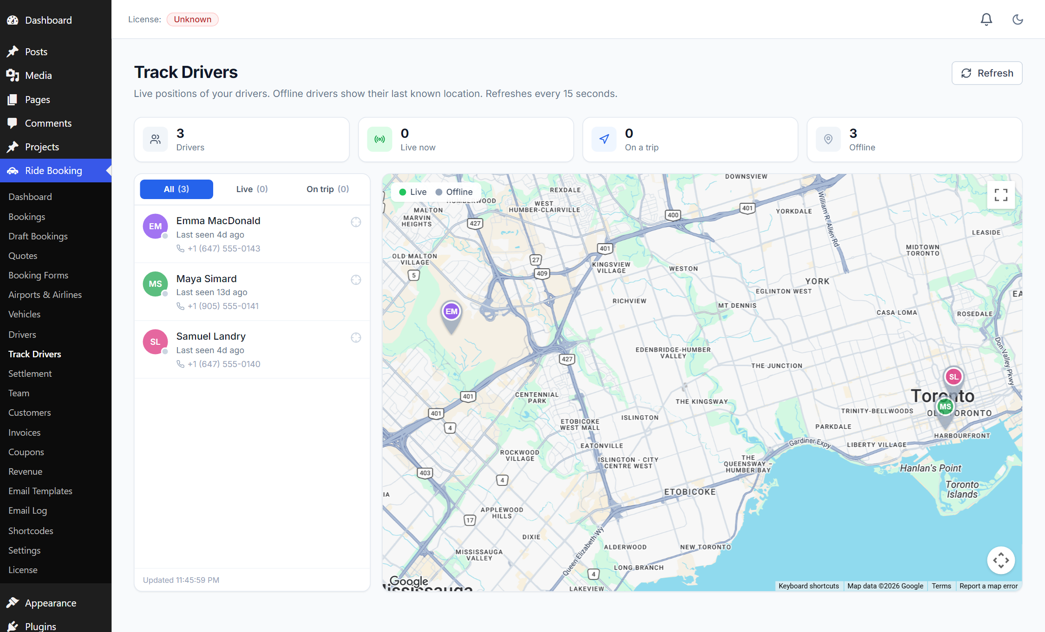Open map camera pan controls
The image size is (1045, 632).
1001,560
